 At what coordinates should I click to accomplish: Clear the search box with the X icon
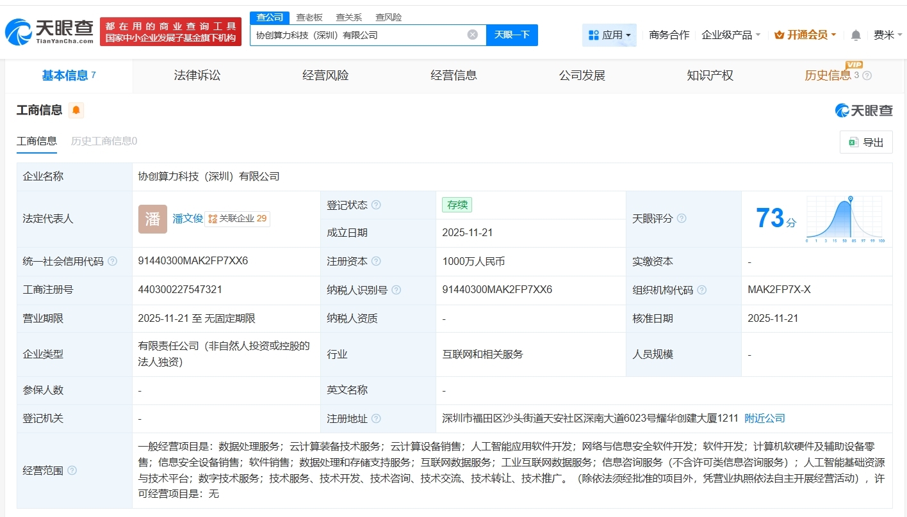(x=472, y=35)
